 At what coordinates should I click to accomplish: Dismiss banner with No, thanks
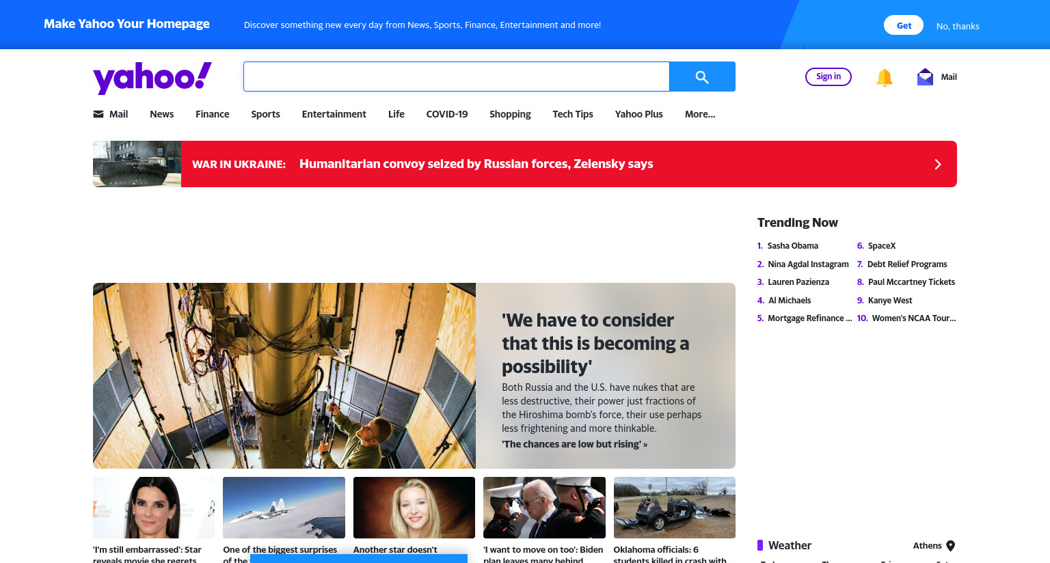[x=958, y=26]
